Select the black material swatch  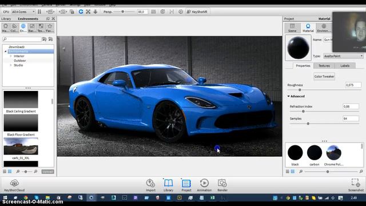pos(295,153)
